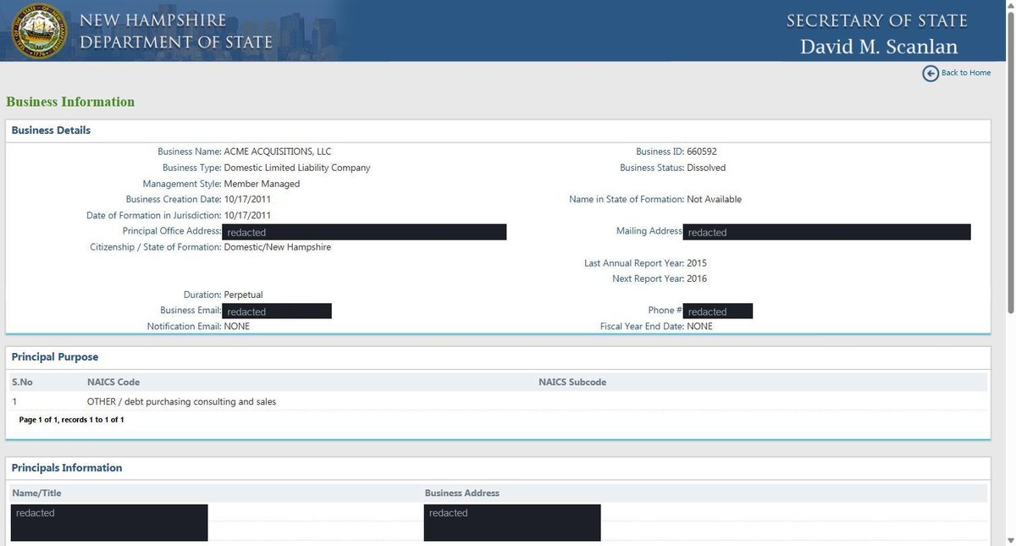Click the redacted principal Business Address cell
1016x546 pixels.
[x=512, y=523]
